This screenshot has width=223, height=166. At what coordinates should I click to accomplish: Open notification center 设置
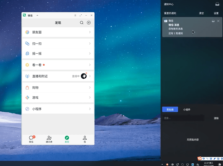[216, 13]
